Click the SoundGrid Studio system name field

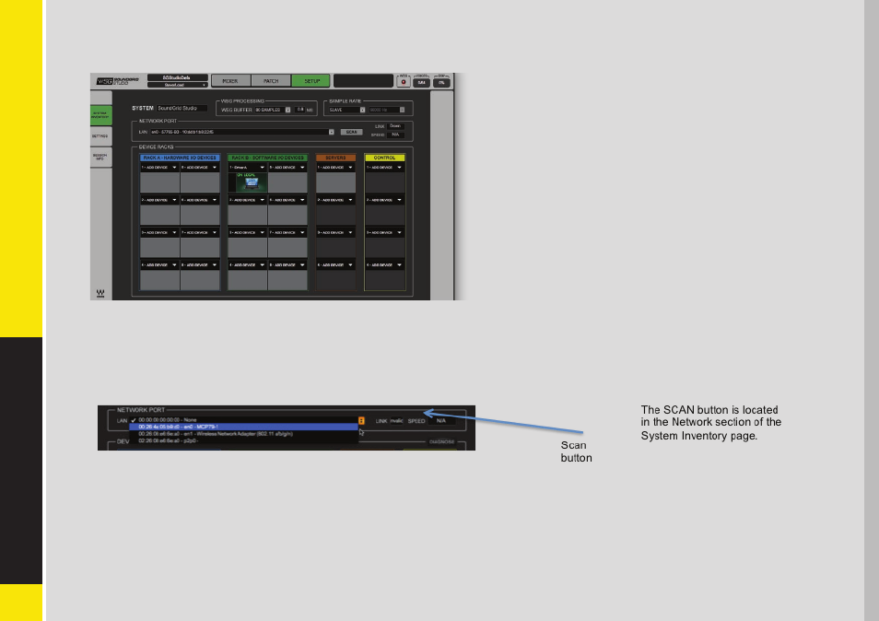coord(182,108)
